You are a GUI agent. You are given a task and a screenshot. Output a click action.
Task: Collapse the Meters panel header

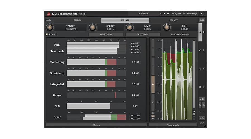click(96, 125)
